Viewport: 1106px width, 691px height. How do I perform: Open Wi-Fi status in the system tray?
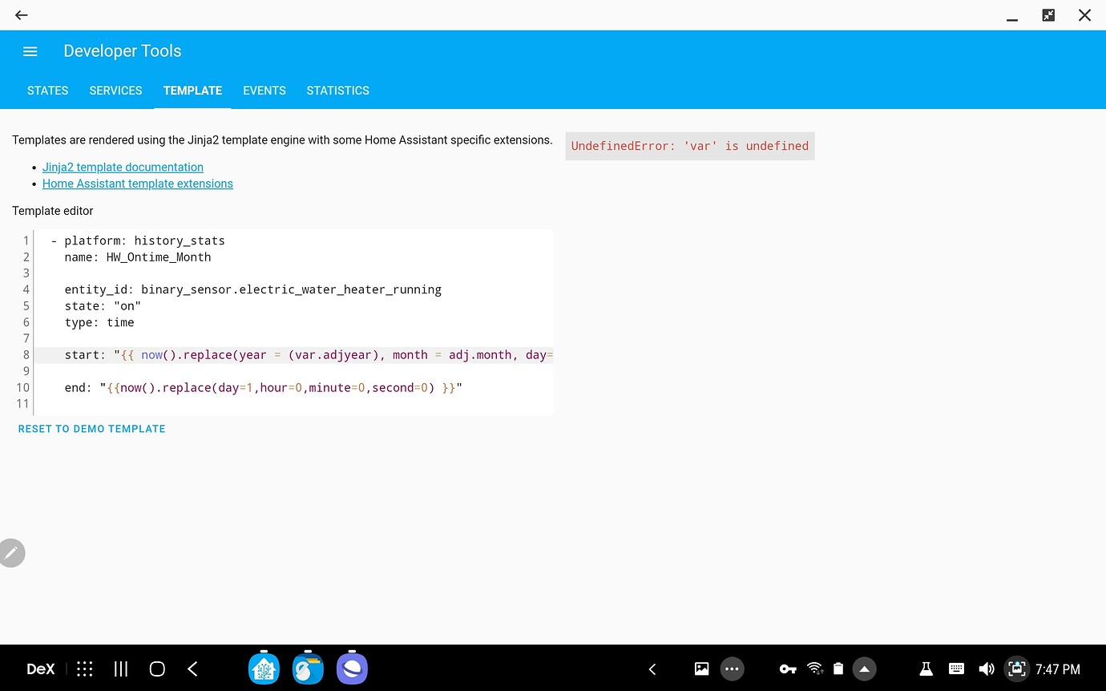(815, 669)
